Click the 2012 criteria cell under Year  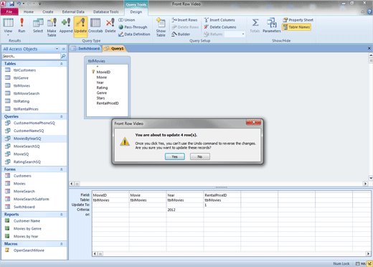point(185,210)
